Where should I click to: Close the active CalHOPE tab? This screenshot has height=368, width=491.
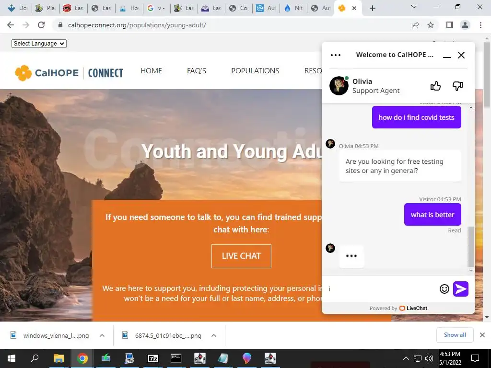click(x=354, y=8)
